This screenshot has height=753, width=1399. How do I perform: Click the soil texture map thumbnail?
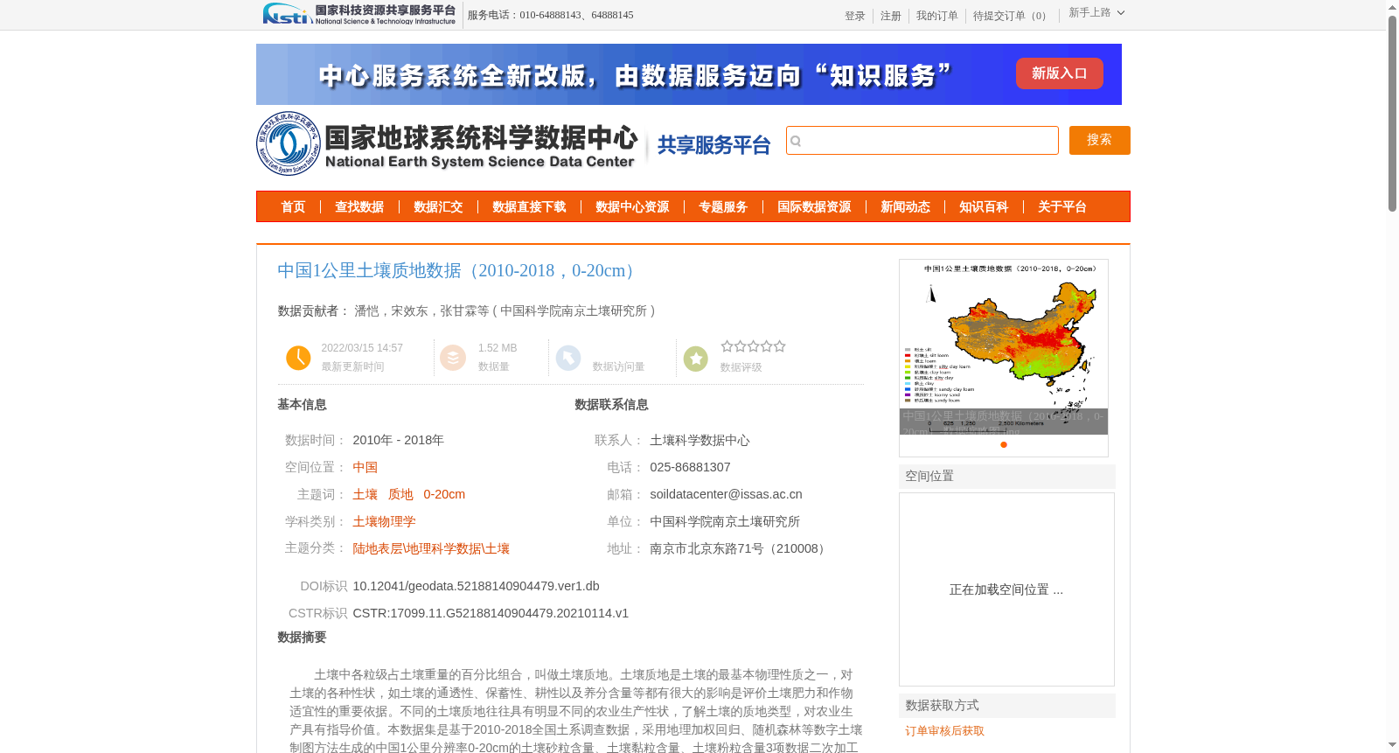click(x=1004, y=347)
